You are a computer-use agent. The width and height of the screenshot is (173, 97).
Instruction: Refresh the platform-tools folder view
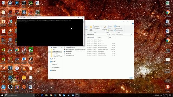pyautogui.click(x=109, y=35)
